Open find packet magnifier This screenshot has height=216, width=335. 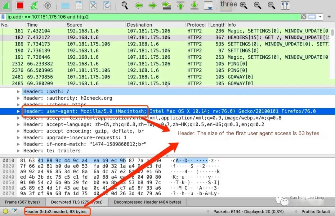tap(125, 5)
